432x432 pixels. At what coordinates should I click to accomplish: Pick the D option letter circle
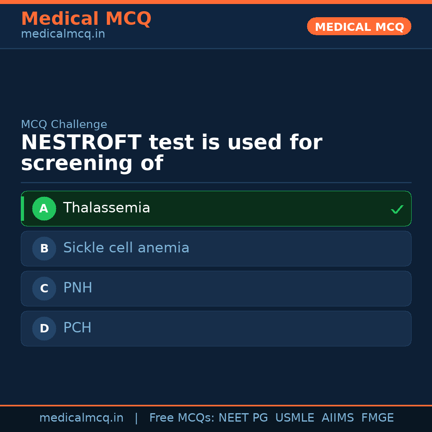(44, 328)
